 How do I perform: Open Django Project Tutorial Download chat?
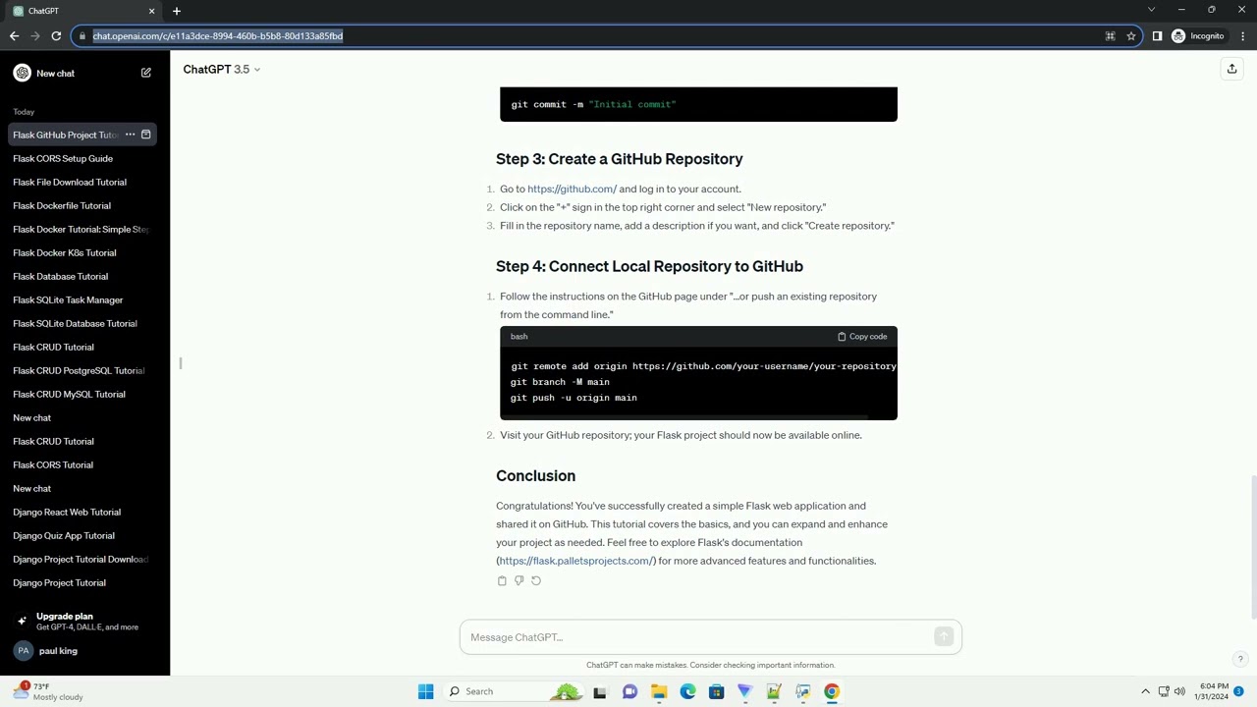point(82,559)
